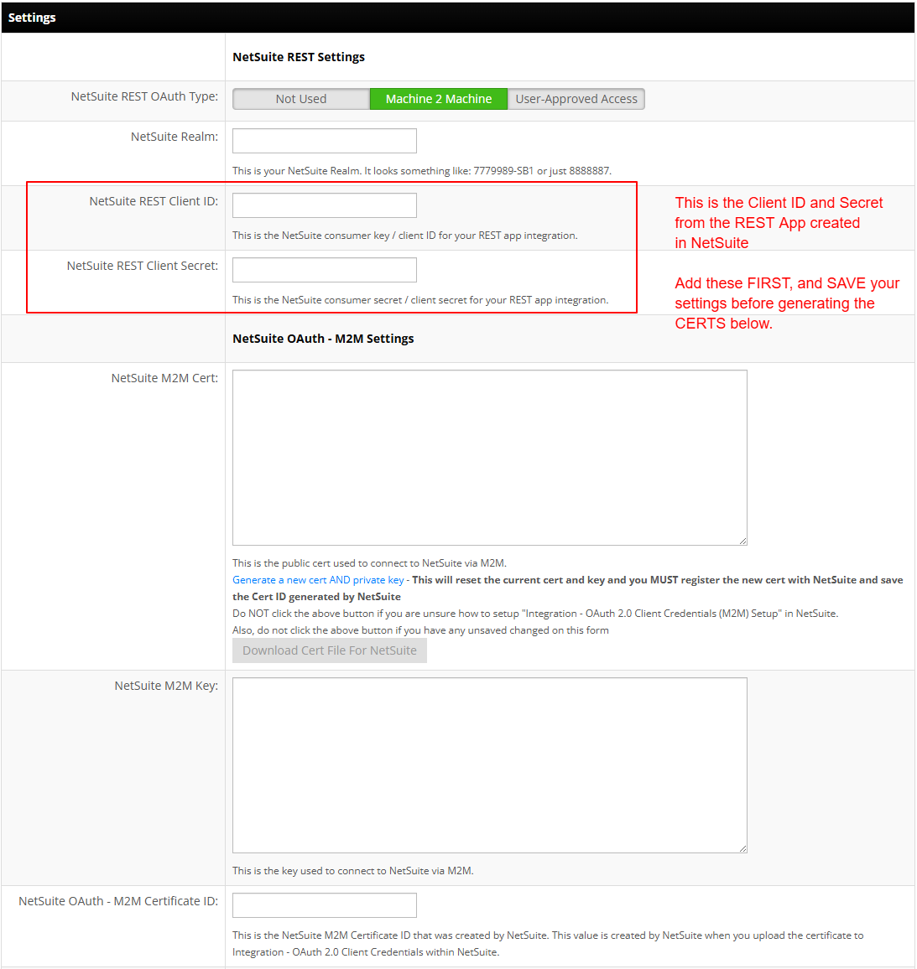Click the NetSuite M2M Key label
This screenshot has width=917, height=969.
(166, 686)
